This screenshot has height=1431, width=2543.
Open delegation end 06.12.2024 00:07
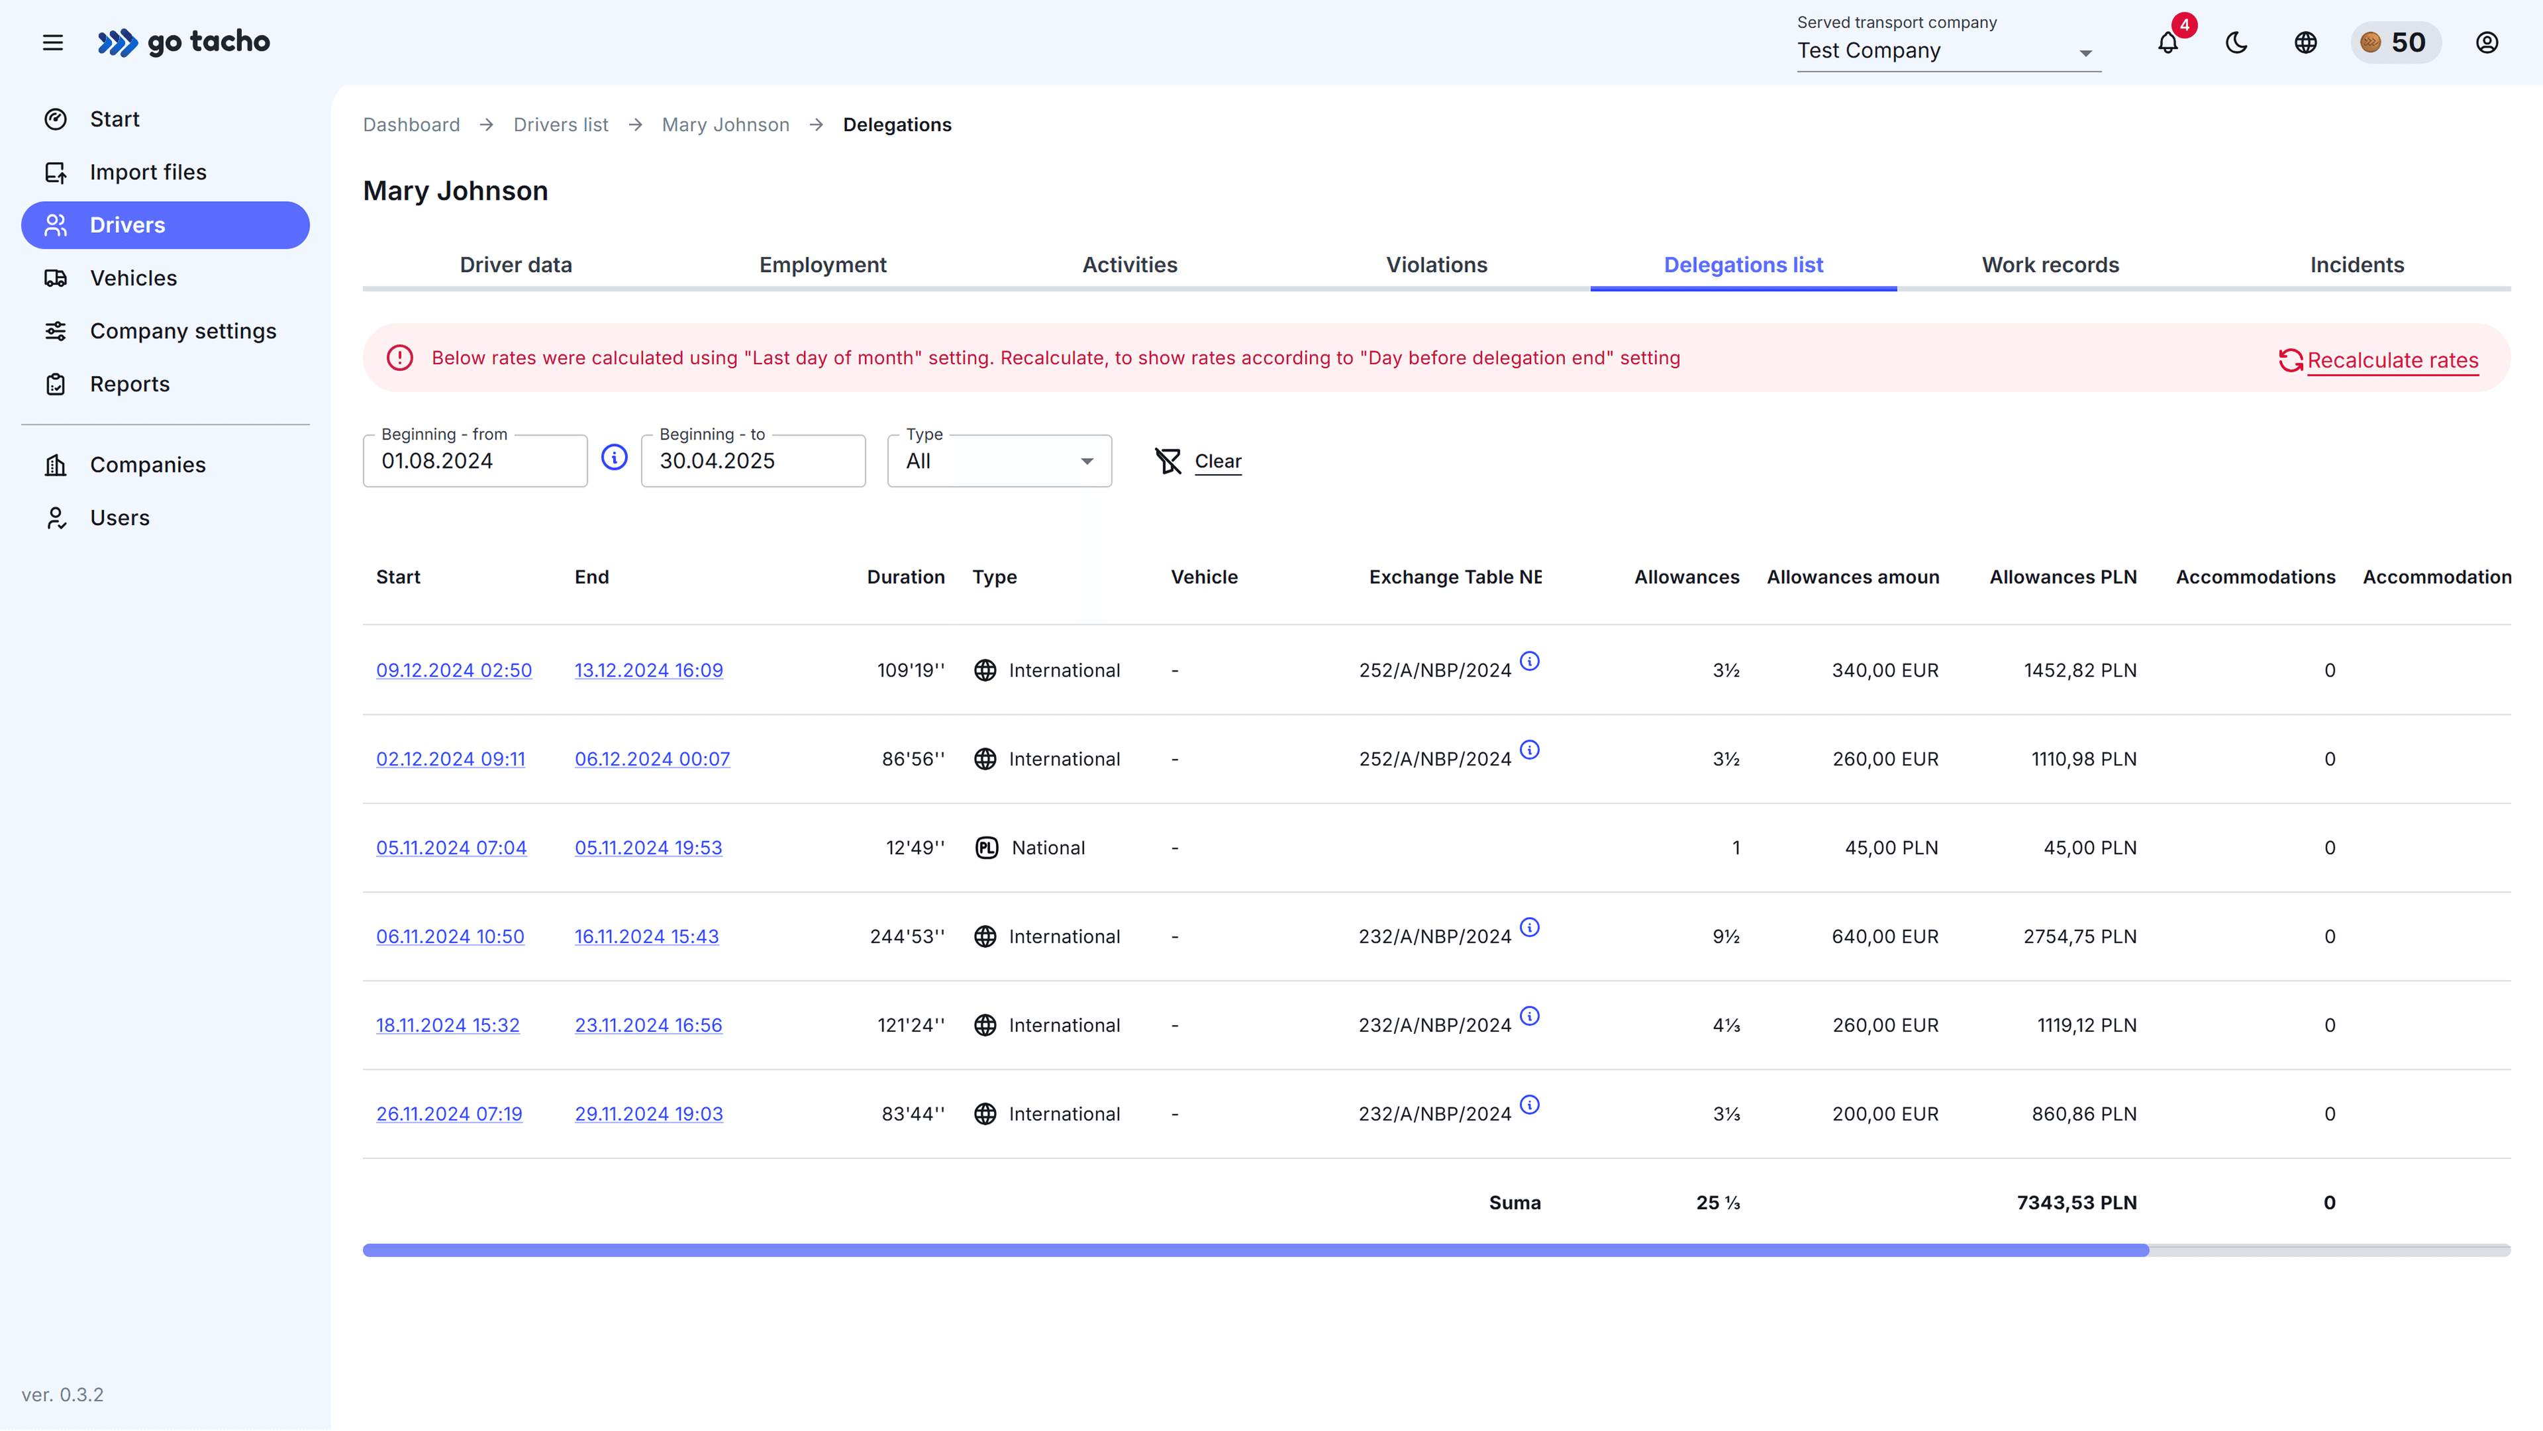pos(652,760)
